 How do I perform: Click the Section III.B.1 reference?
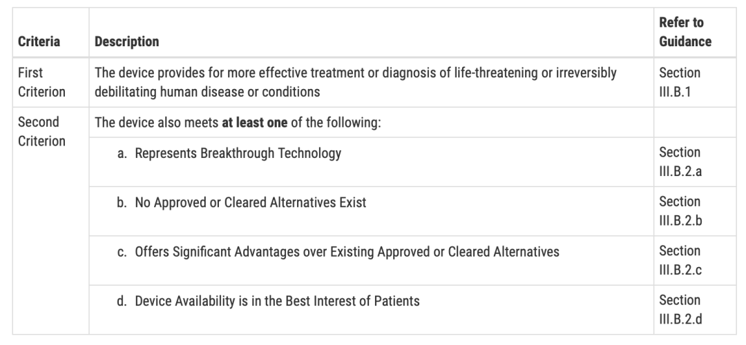tap(680, 81)
